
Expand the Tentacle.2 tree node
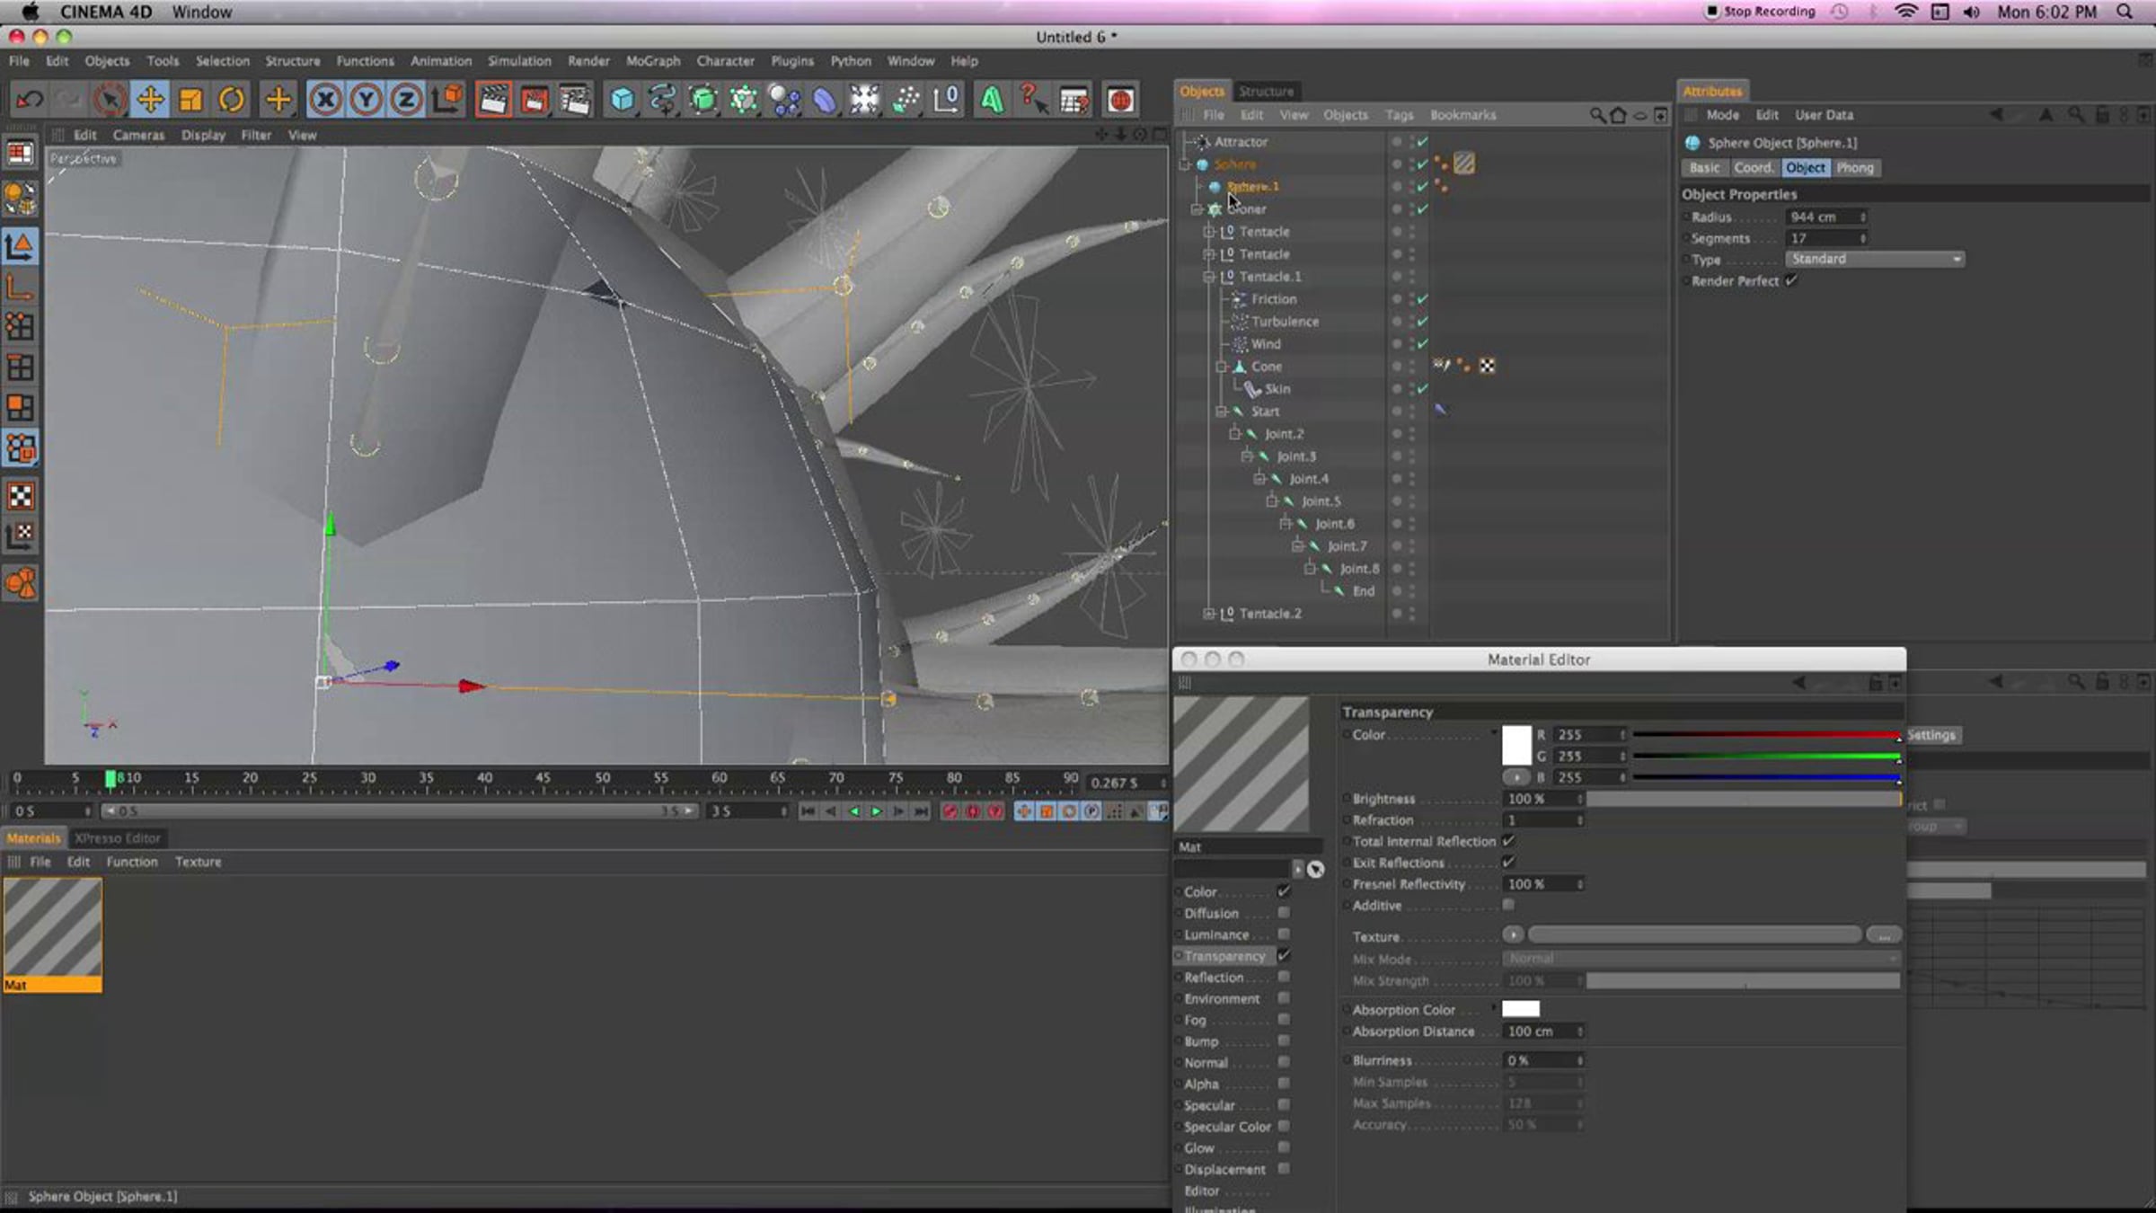[x=1209, y=614]
